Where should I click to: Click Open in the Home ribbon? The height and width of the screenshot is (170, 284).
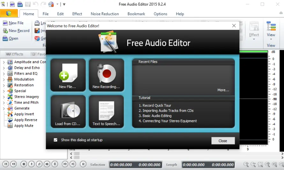coord(11,38)
